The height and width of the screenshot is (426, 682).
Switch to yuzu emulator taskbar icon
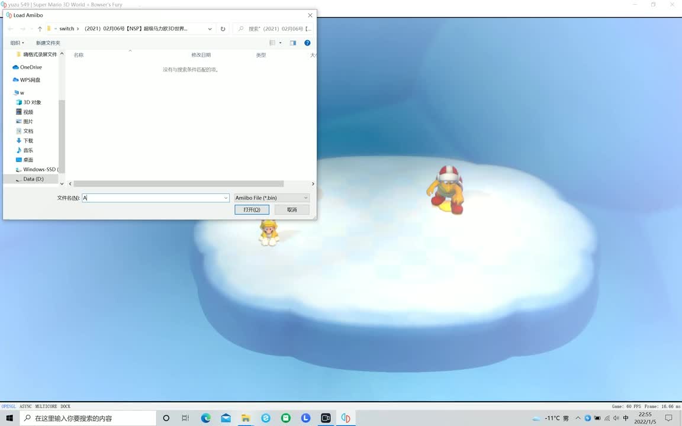346,418
